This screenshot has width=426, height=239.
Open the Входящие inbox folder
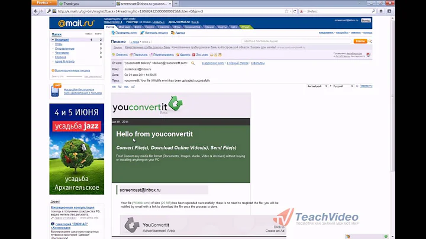(x=62, y=40)
